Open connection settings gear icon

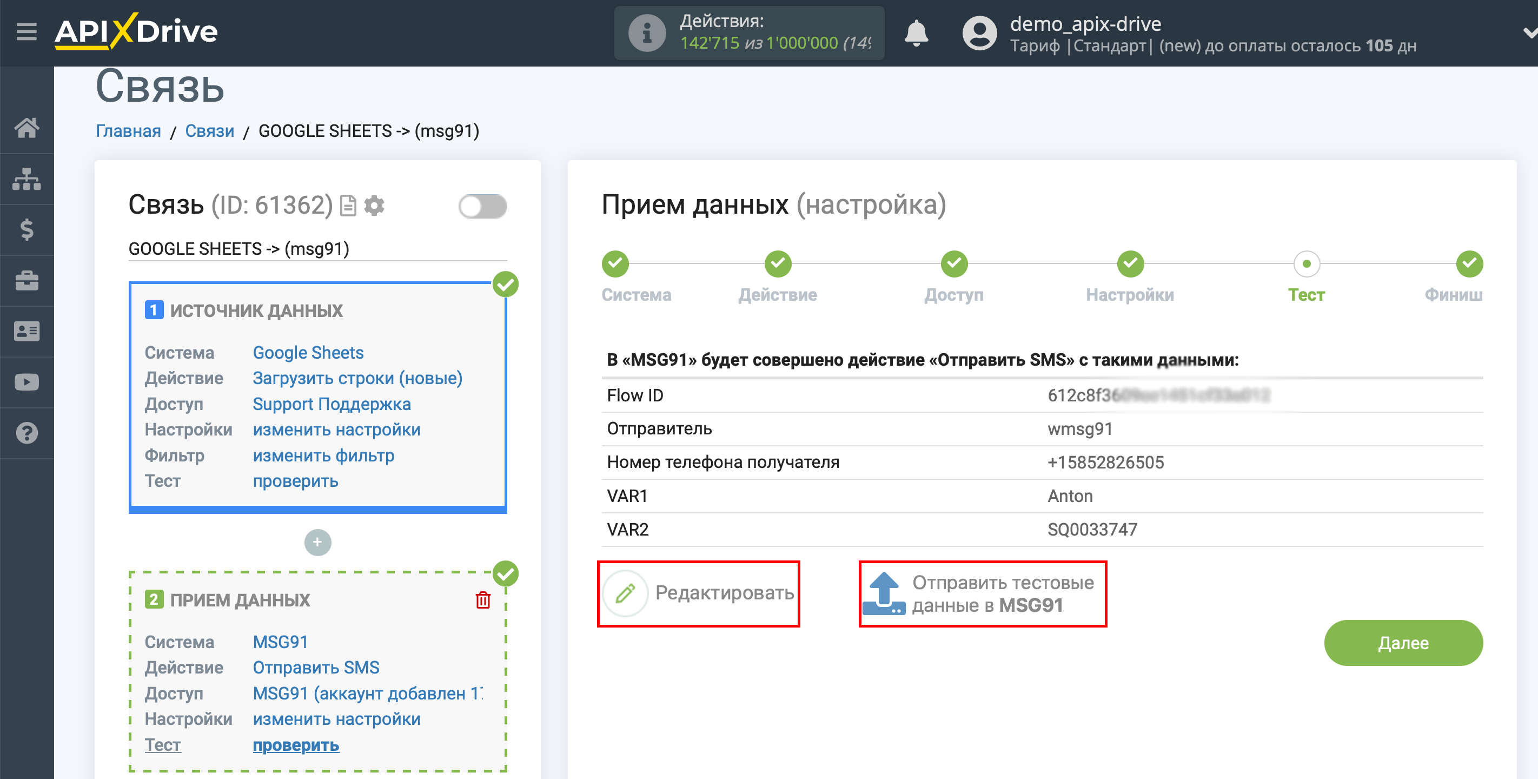tap(374, 206)
